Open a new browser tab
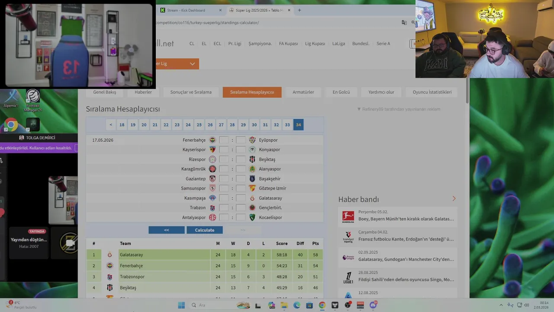554x312 pixels. coord(299,10)
